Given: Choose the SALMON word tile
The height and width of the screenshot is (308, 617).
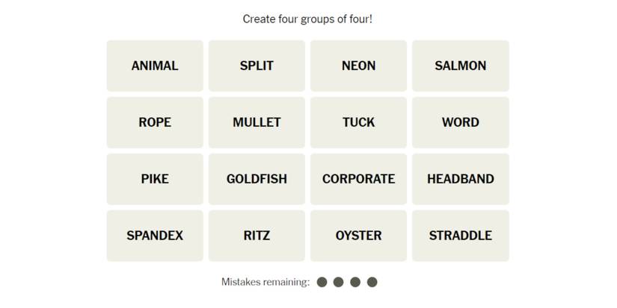Looking at the screenshot, I should pos(460,66).
